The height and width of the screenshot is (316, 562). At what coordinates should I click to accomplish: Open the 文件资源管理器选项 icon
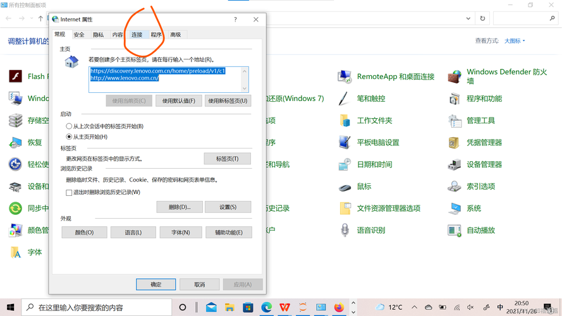click(x=345, y=209)
